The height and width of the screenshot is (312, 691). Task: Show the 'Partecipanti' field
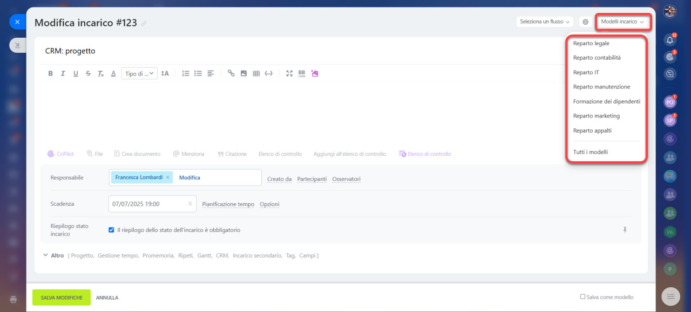tap(312, 179)
